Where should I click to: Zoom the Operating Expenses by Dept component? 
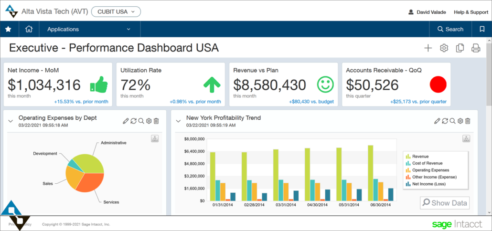point(141,121)
